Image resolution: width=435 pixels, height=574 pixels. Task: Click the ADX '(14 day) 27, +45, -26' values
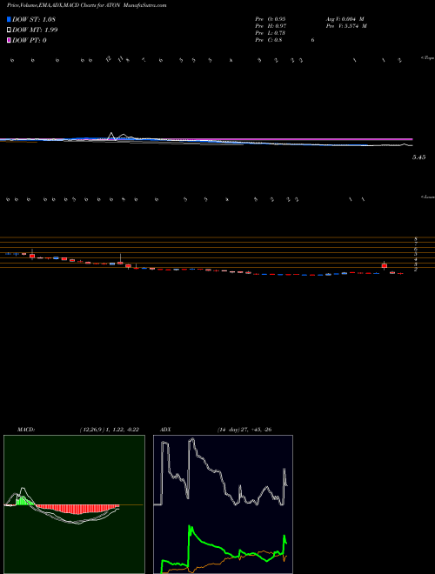point(244,430)
